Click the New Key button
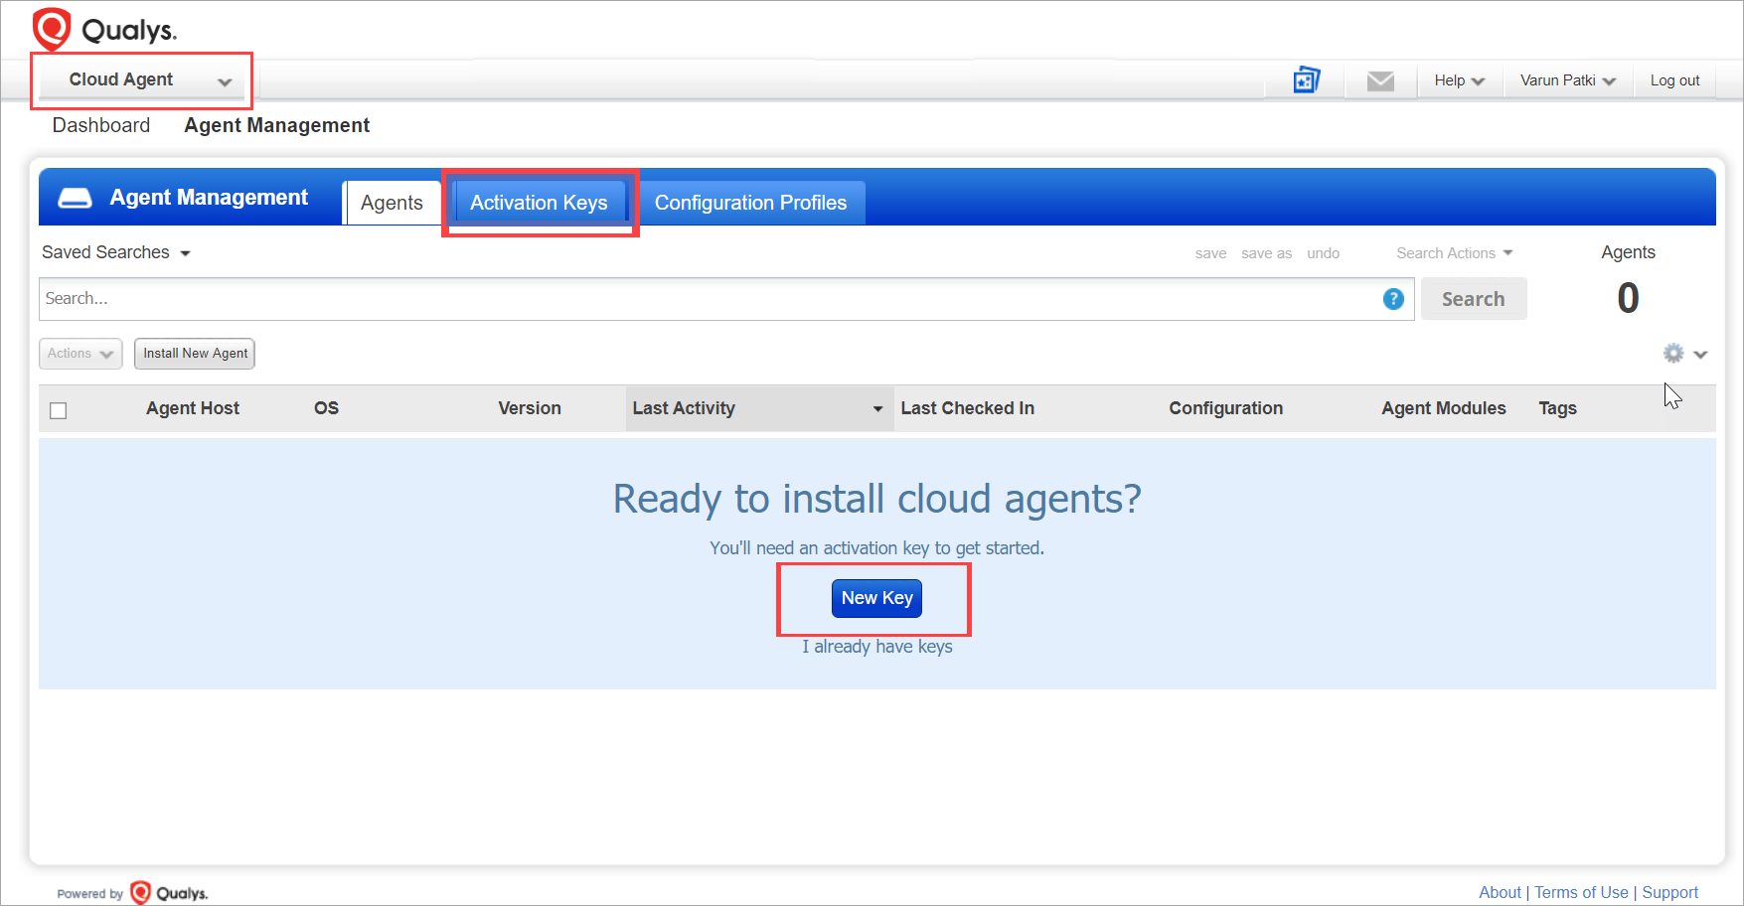 coord(876,598)
